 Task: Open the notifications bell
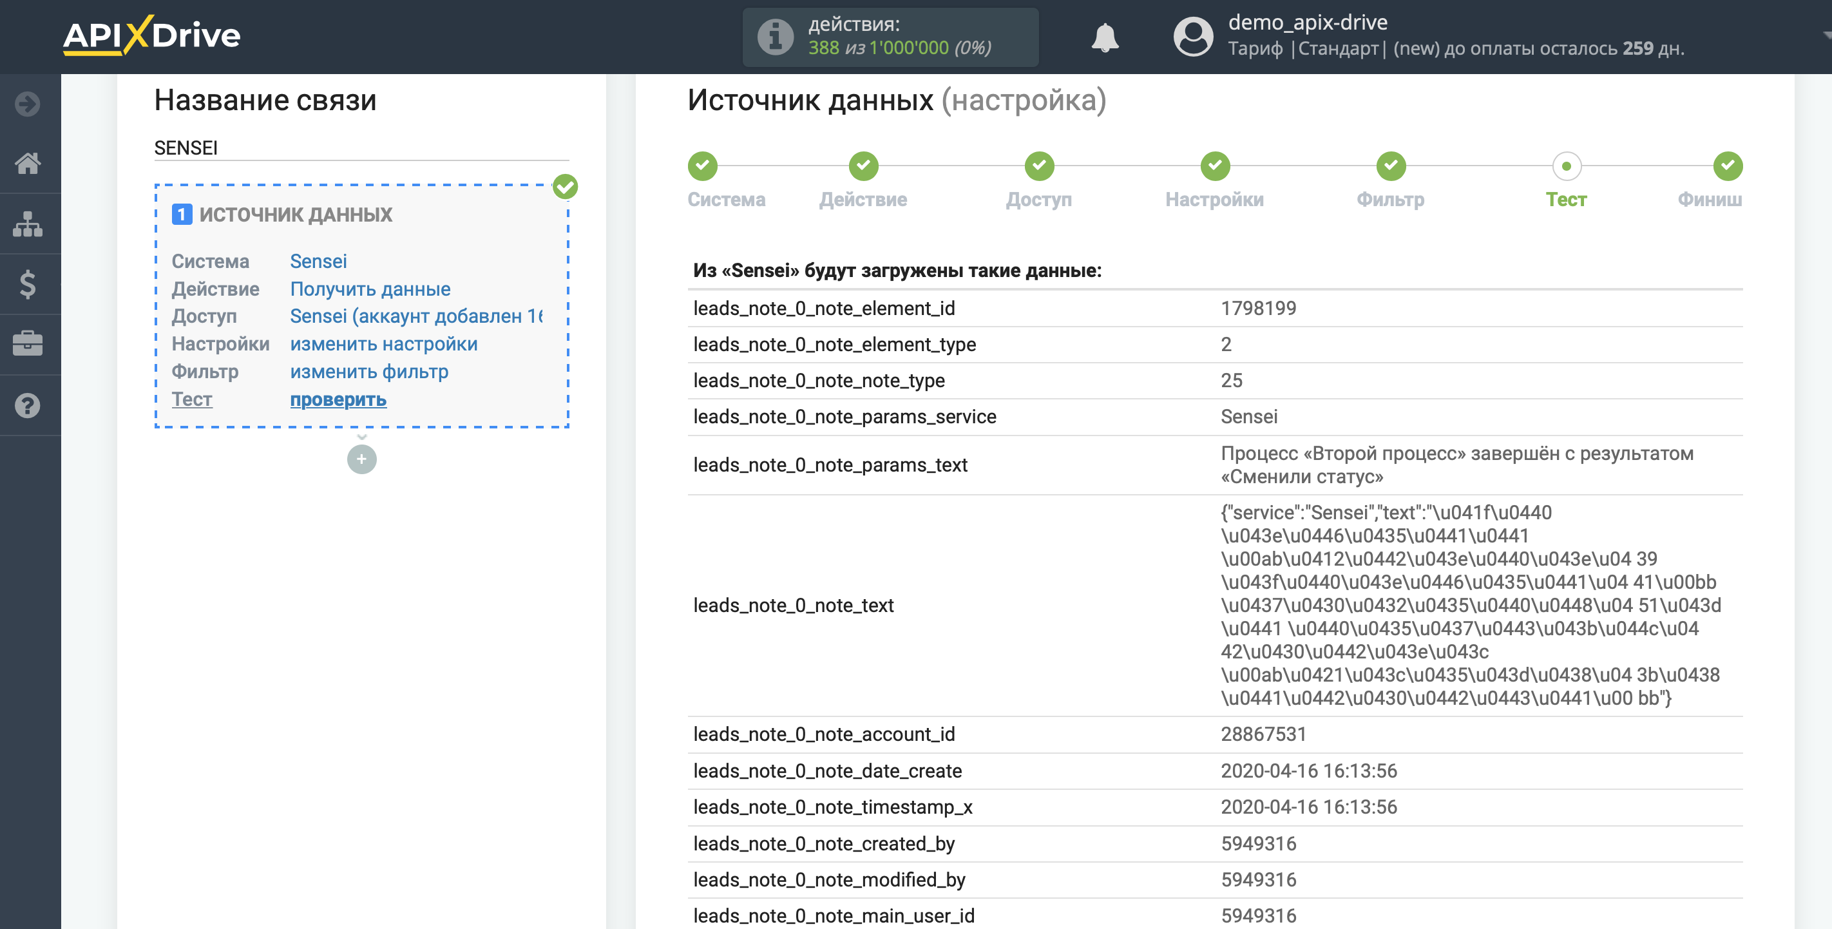[1105, 37]
